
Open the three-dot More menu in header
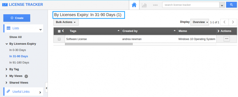click(155, 5)
